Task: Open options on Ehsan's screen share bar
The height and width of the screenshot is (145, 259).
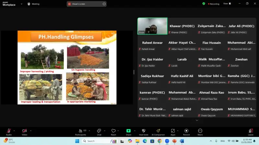Action: pos(104,4)
